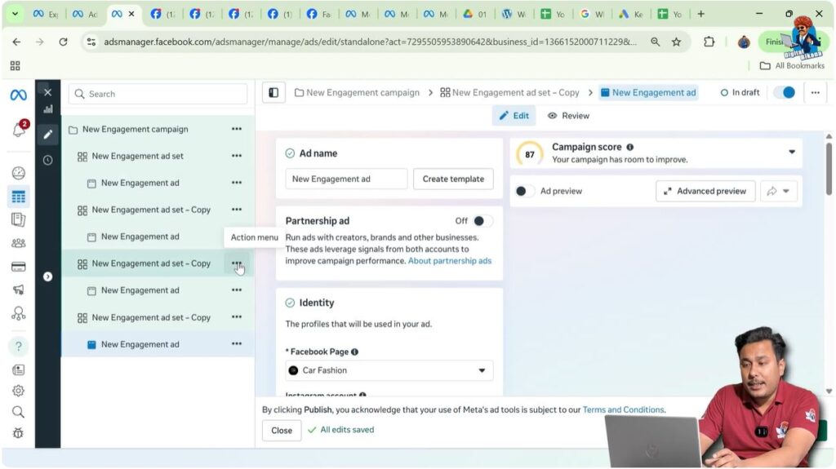Click the Close button at bottom
Screen dimensions: 836x469
[282, 430]
